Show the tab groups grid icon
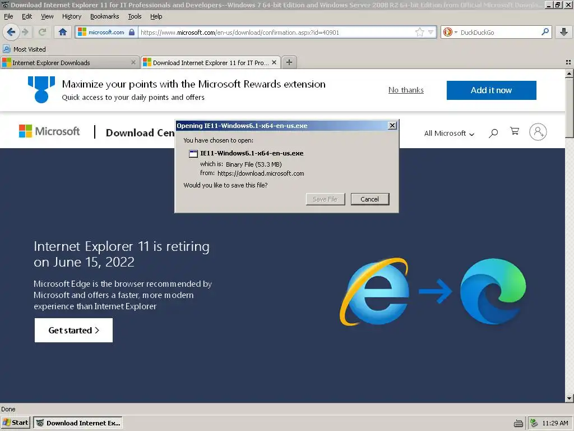 (x=568, y=63)
